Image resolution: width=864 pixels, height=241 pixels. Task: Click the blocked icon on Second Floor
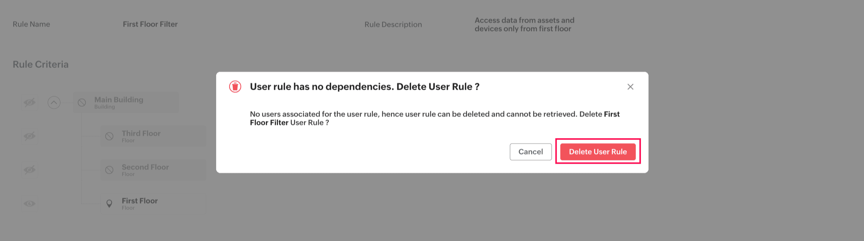pyautogui.click(x=109, y=170)
